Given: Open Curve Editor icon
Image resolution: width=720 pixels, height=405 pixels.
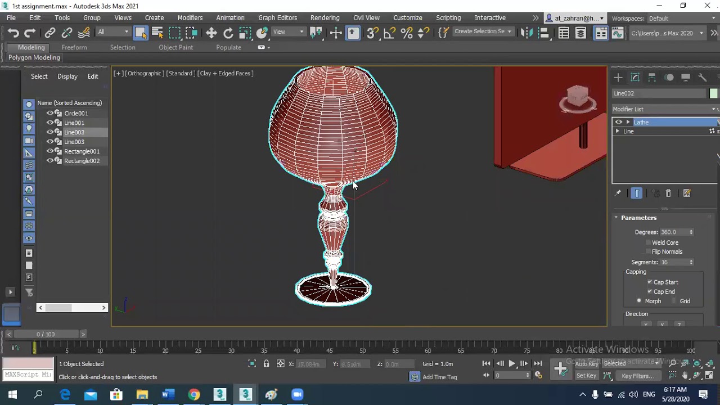Looking at the screenshot, I should pyautogui.click(x=618, y=33).
